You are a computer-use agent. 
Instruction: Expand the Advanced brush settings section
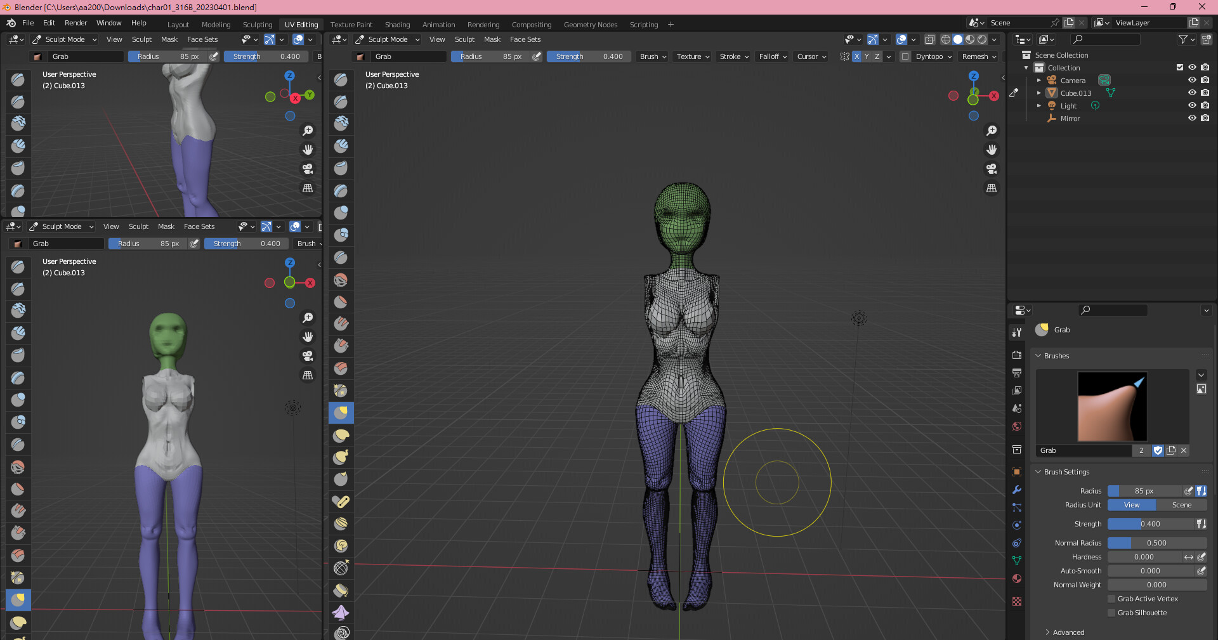point(1068,632)
